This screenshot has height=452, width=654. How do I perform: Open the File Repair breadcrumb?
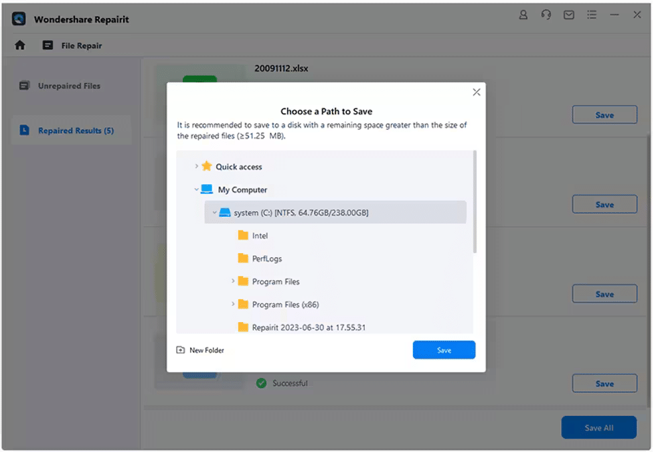click(82, 46)
